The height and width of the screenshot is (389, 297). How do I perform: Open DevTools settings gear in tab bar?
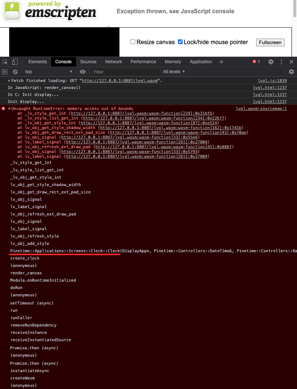[271, 62]
